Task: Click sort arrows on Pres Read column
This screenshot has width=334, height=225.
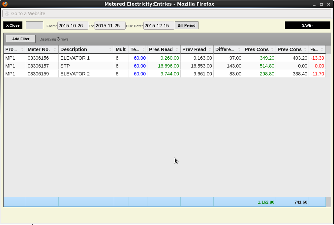Action: click(x=177, y=49)
